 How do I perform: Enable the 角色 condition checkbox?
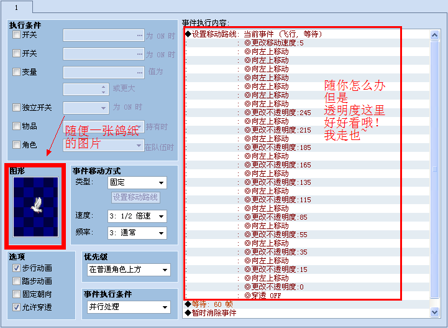(x=16, y=144)
